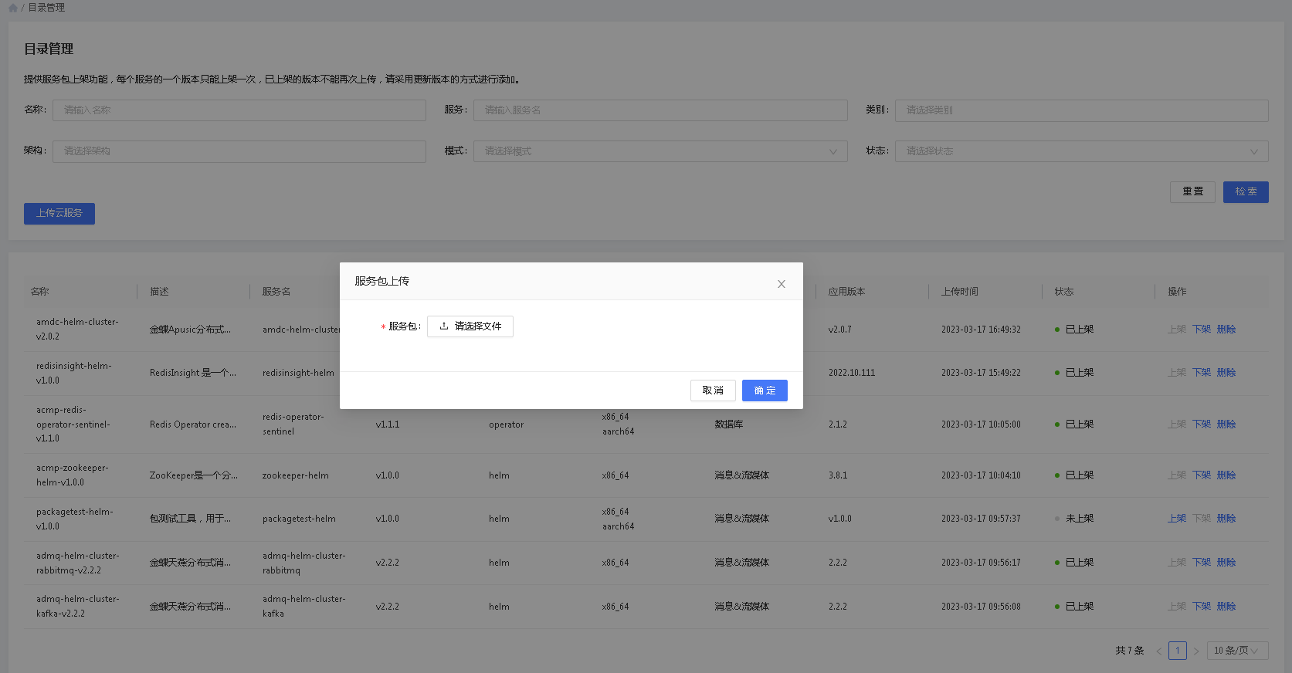Confirm upload with 确定 button
Image resolution: width=1292 pixels, height=673 pixels.
(x=764, y=391)
